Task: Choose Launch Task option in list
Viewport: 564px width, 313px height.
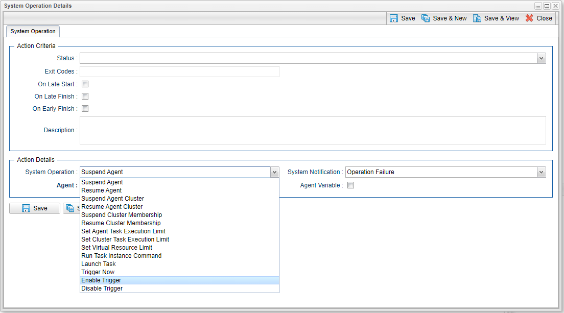Action: (x=99, y=264)
